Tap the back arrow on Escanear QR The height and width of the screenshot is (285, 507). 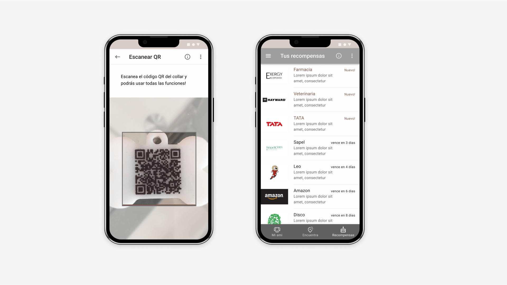pos(117,57)
